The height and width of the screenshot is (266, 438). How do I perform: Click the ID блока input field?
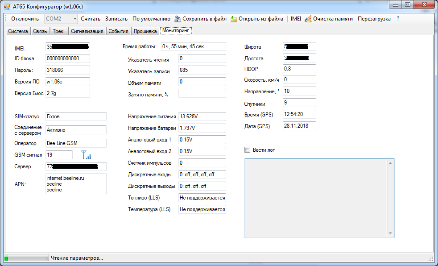pos(67,58)
